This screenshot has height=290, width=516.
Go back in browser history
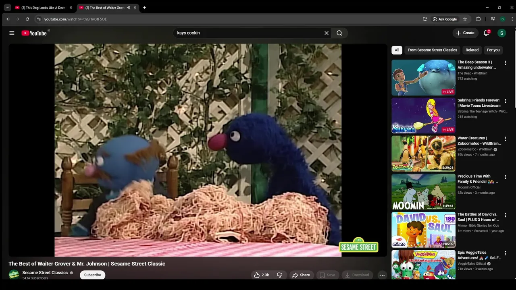pos(8,19)
